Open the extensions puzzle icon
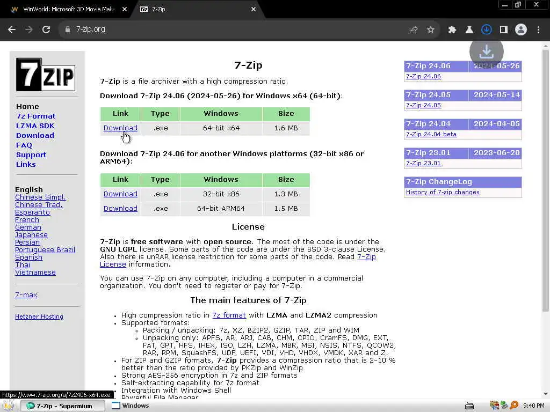 [x=452, y=30]
